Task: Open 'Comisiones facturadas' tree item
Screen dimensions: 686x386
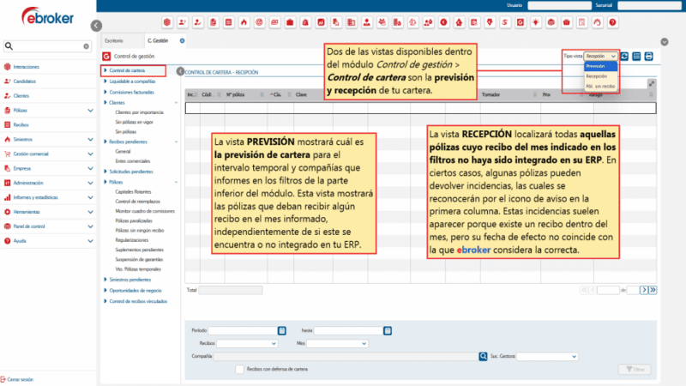Action: (132, 93)
